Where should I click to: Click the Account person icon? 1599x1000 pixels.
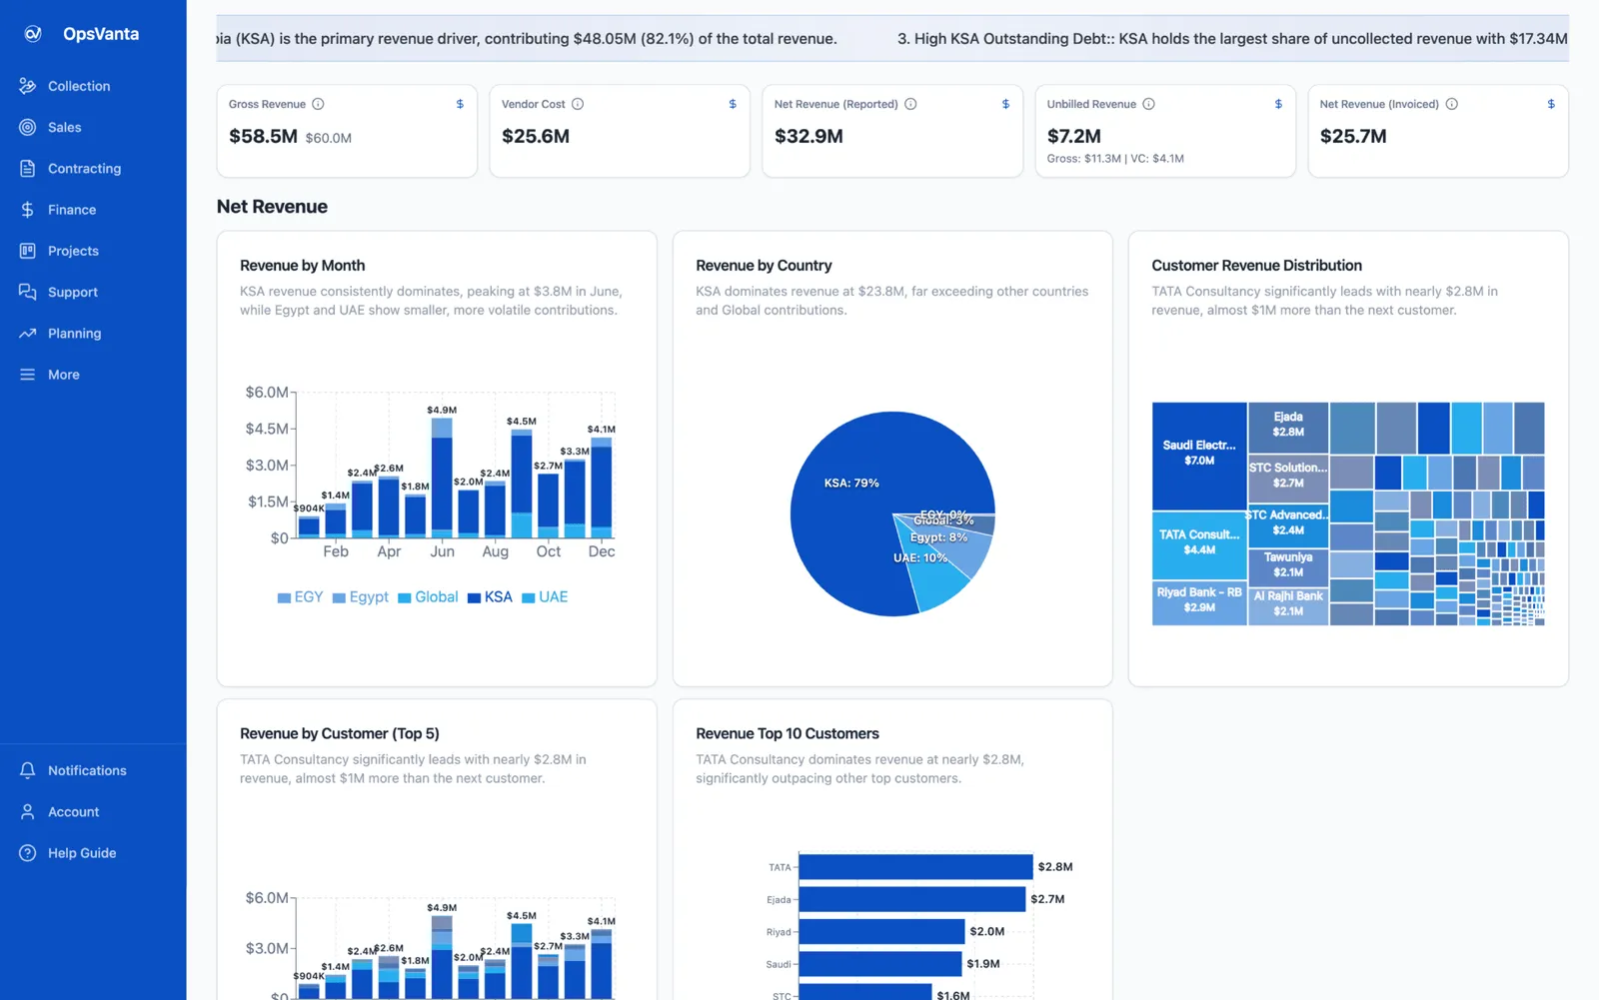coord(28,812)
